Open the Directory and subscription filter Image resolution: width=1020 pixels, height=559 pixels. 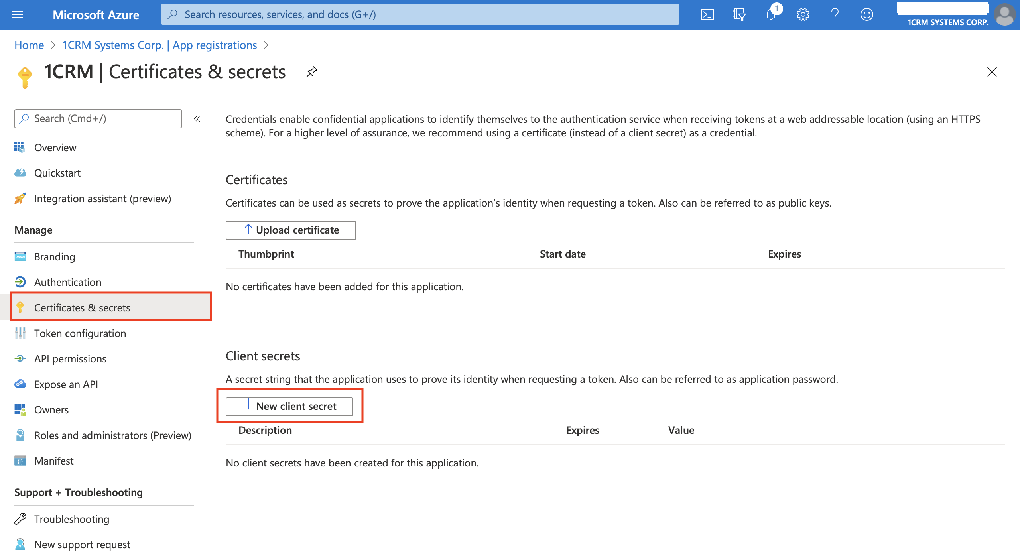click(x=739, y=15)
